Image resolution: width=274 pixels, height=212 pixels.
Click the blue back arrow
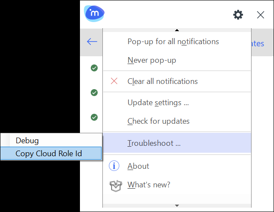(x=92, y=42)
